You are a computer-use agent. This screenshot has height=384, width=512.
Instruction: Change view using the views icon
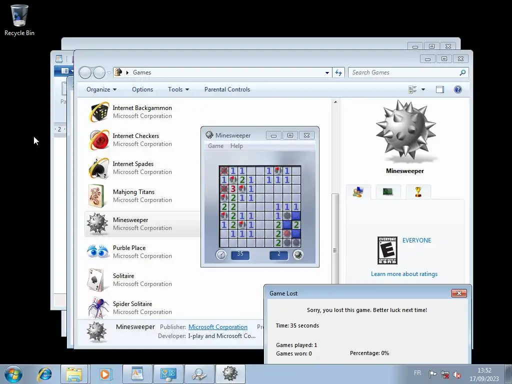point(412,89)
